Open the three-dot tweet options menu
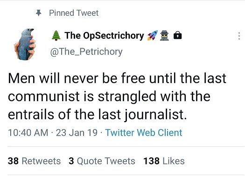The height and width of the screenshot is (176, 245). (x=239, y=36)
